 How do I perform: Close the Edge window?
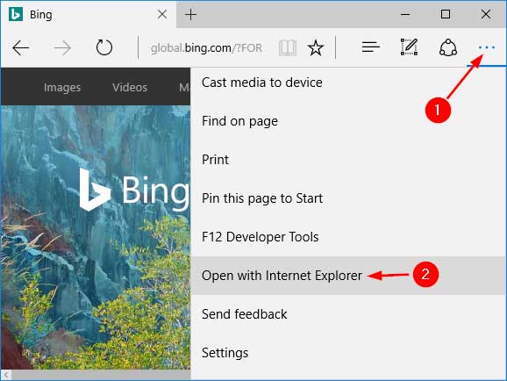(486, 14)
